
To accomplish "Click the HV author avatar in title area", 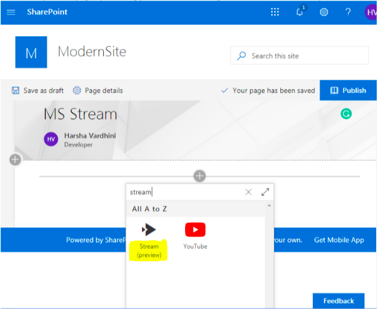I will click(x=51, y=139).
